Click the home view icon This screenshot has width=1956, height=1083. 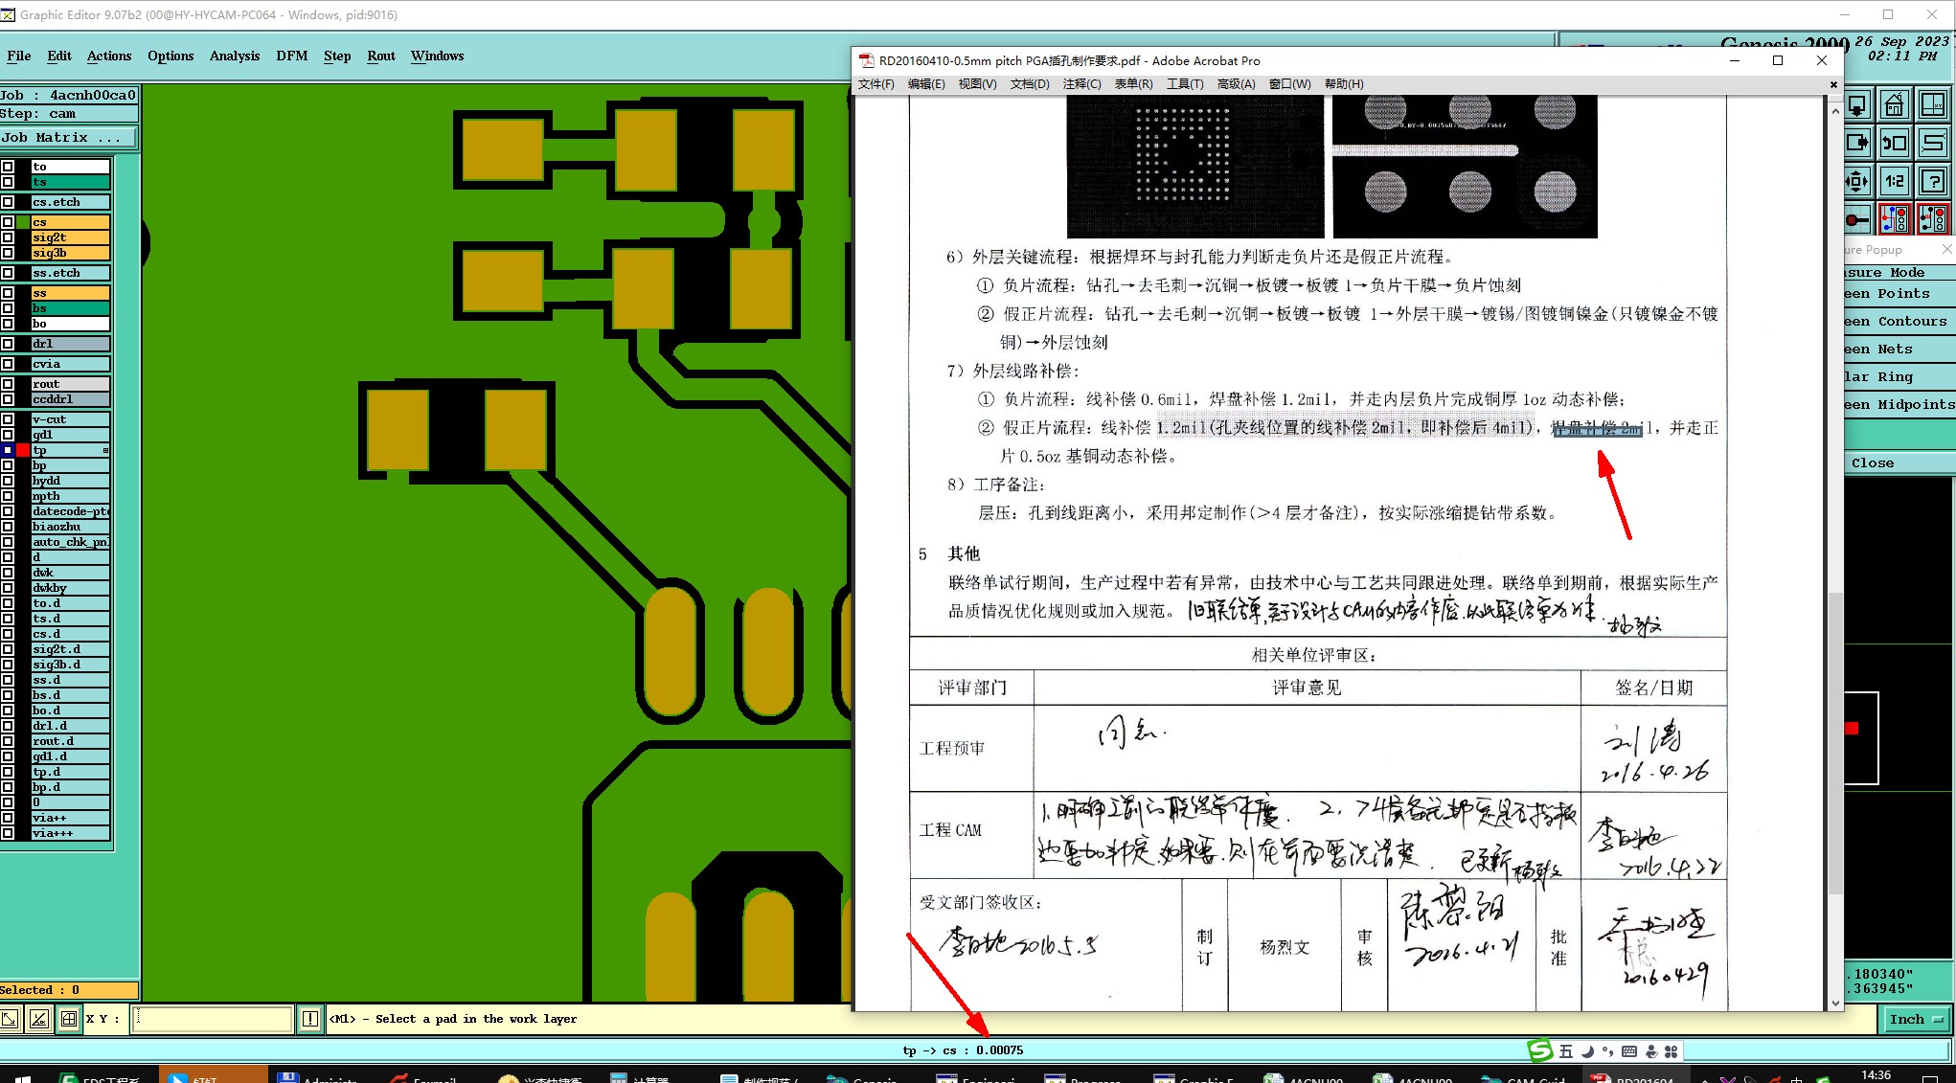click(x=1894, y=105)
